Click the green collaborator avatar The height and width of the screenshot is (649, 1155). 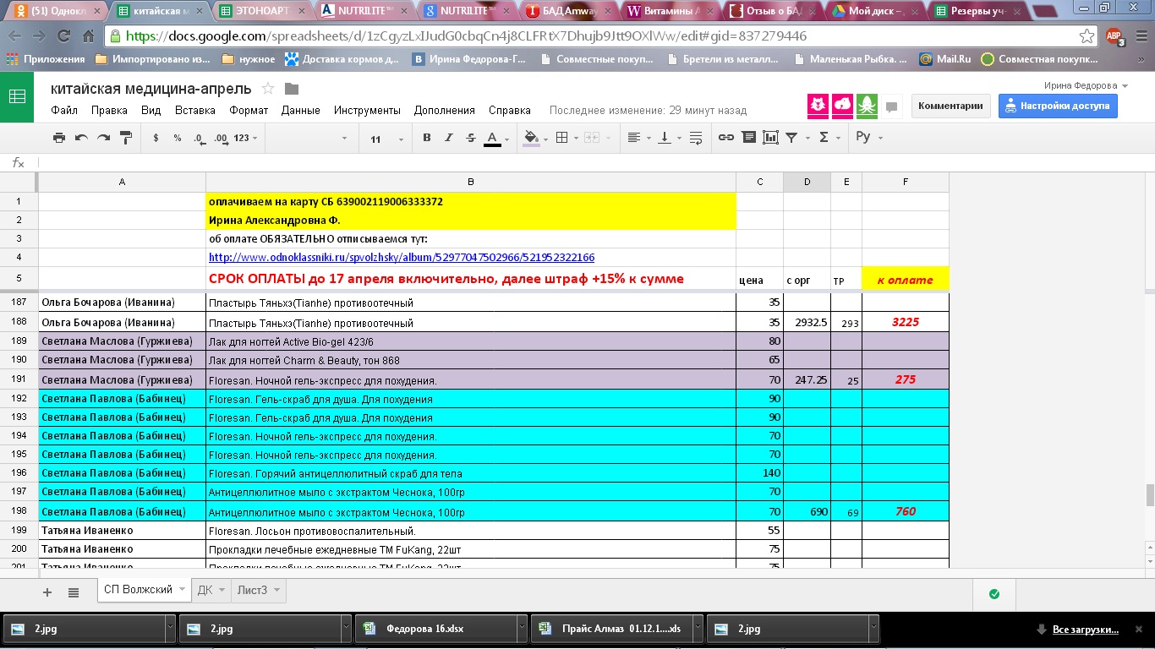(868, 106)
